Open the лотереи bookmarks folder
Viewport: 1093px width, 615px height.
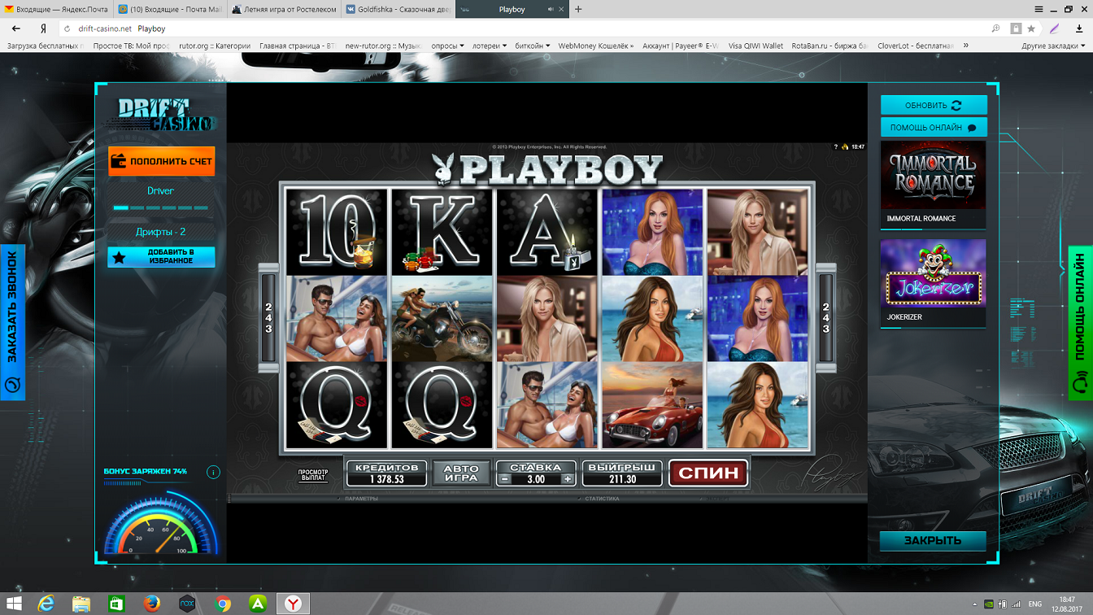coord(490,46)
